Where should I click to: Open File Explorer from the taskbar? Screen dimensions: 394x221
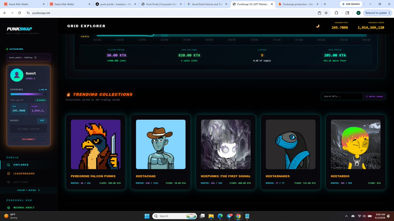[x=211, y=216]
